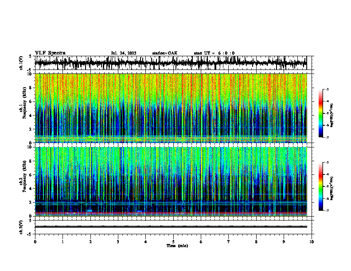Click time axis tick label "8"

pos(256,242)
